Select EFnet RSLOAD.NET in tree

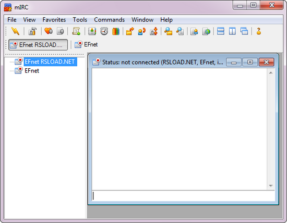[50, 61]
